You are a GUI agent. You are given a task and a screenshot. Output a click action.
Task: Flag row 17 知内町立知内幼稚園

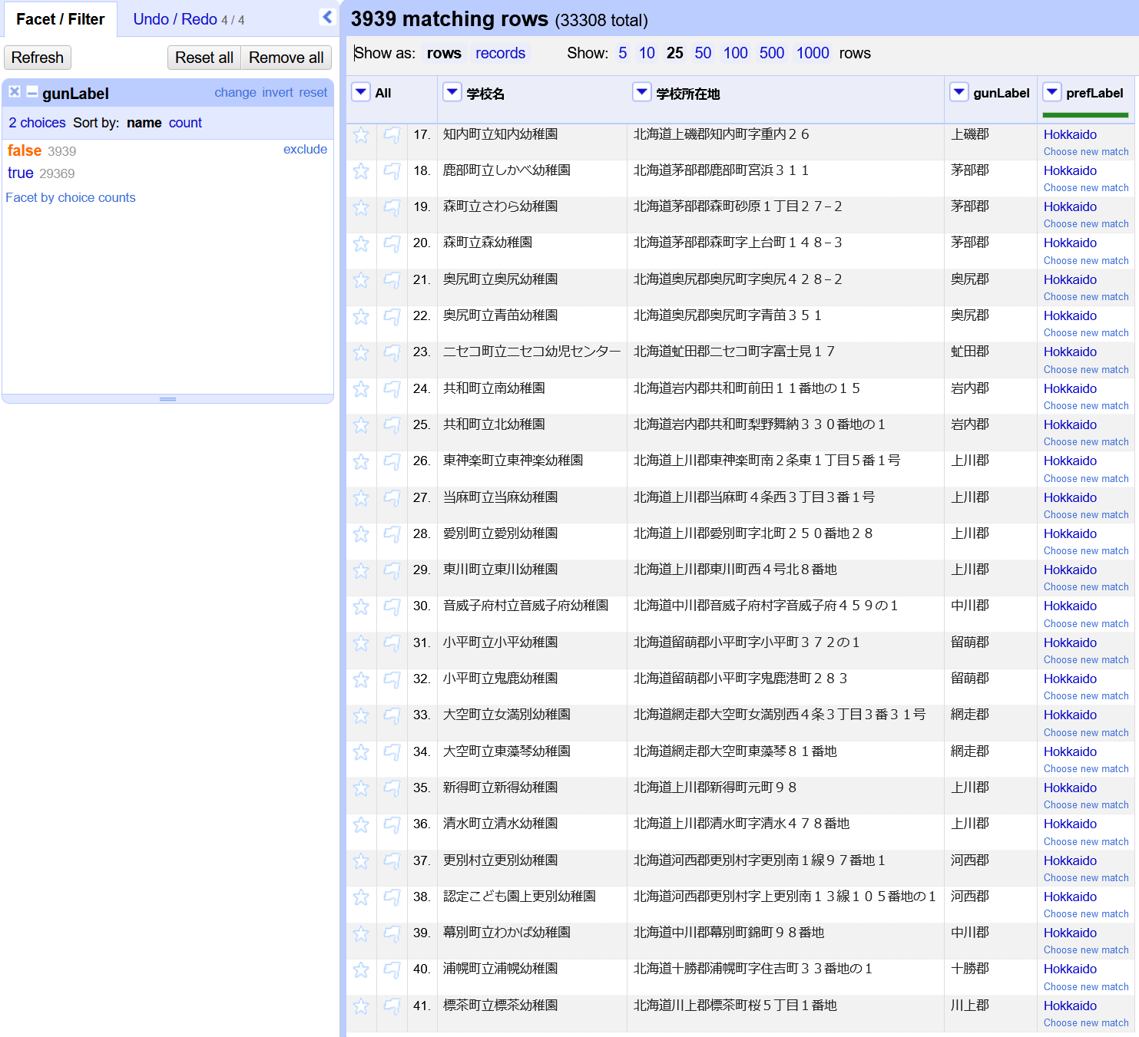coord(392,136)
